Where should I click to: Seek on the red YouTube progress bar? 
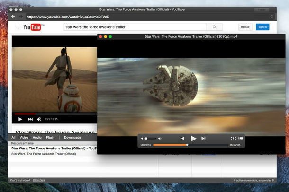point(55,114)
